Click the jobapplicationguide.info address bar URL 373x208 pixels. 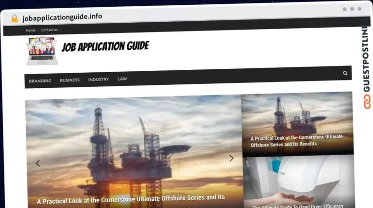click(x=62, y=17)
